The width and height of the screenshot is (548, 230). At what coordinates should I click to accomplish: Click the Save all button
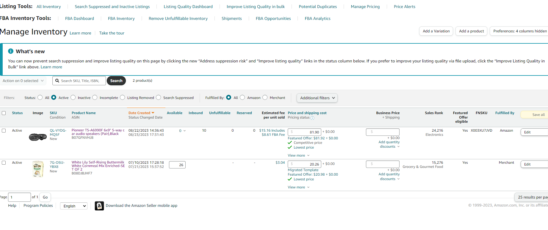(x=534, y=115)
